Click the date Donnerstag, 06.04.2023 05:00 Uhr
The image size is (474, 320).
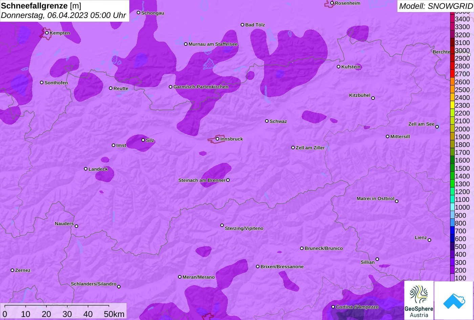tap(64, 15)
